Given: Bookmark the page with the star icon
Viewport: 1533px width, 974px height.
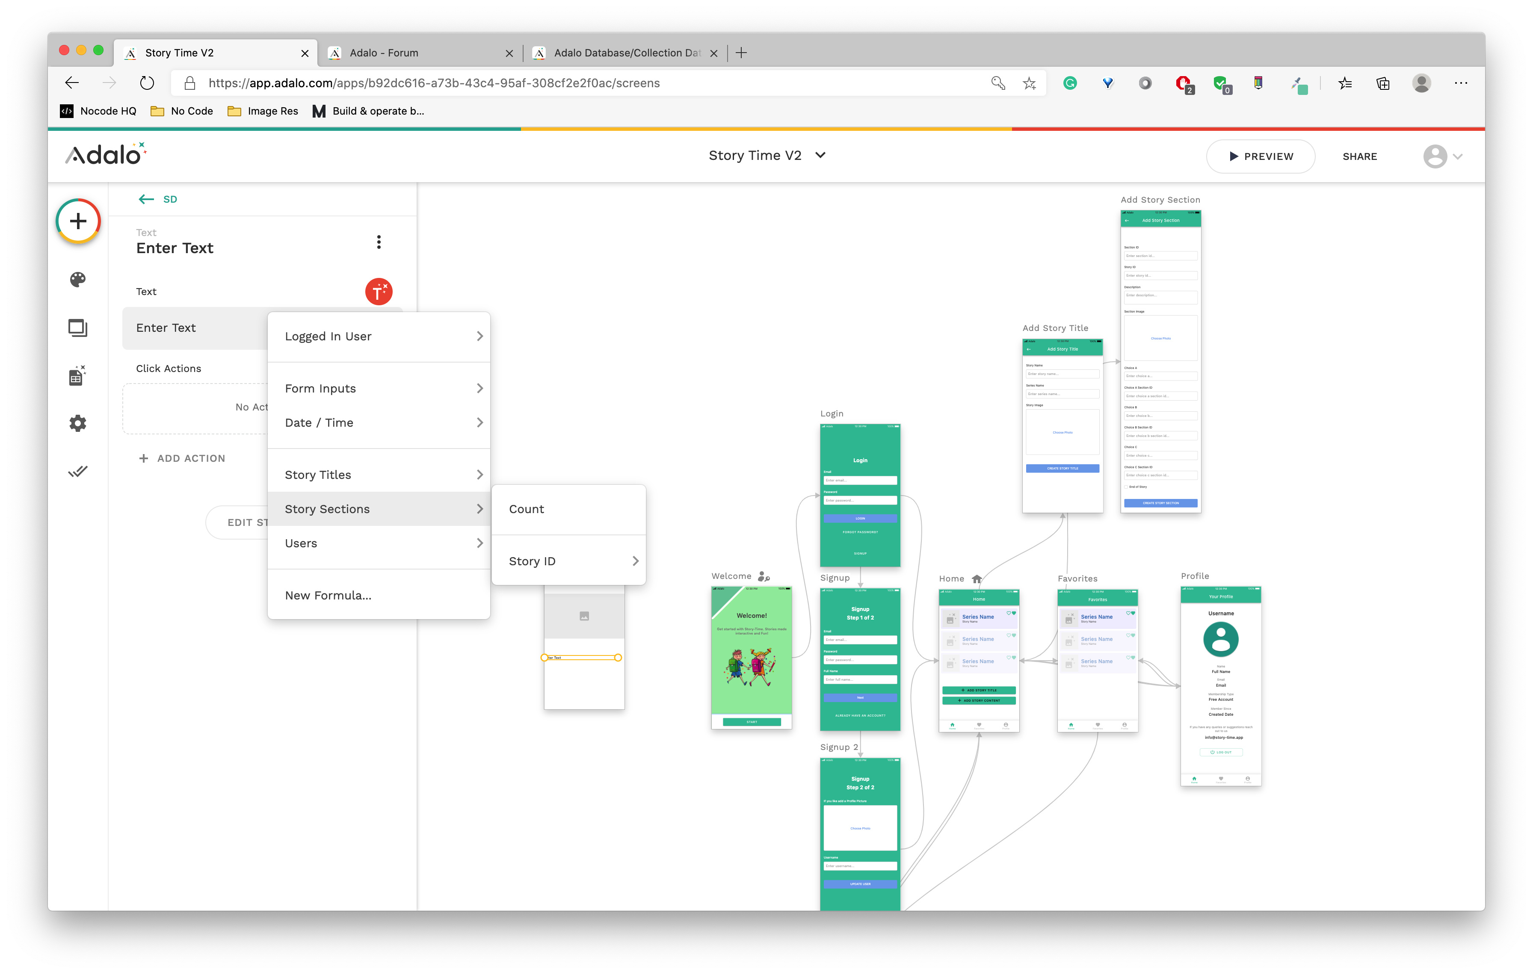Looking at the screenshot, I should 1029,83.
